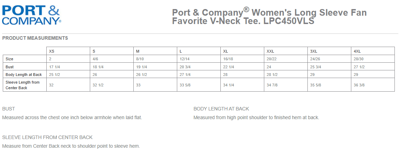Click the 12/14 size cell
399x162 pixels.
[185, 59]
